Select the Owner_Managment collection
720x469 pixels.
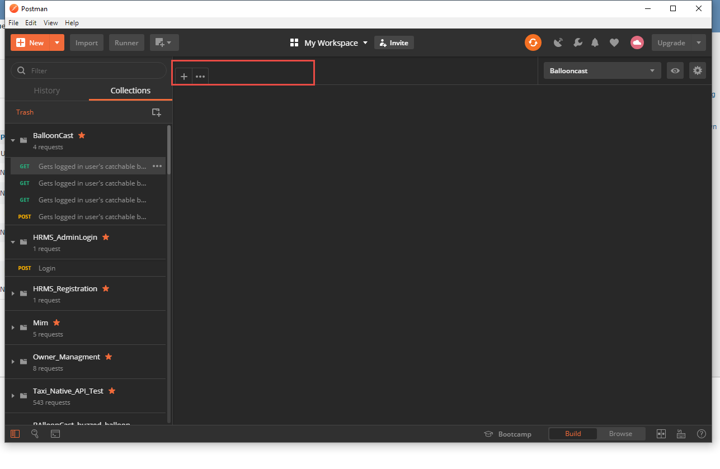pos(86,362)
